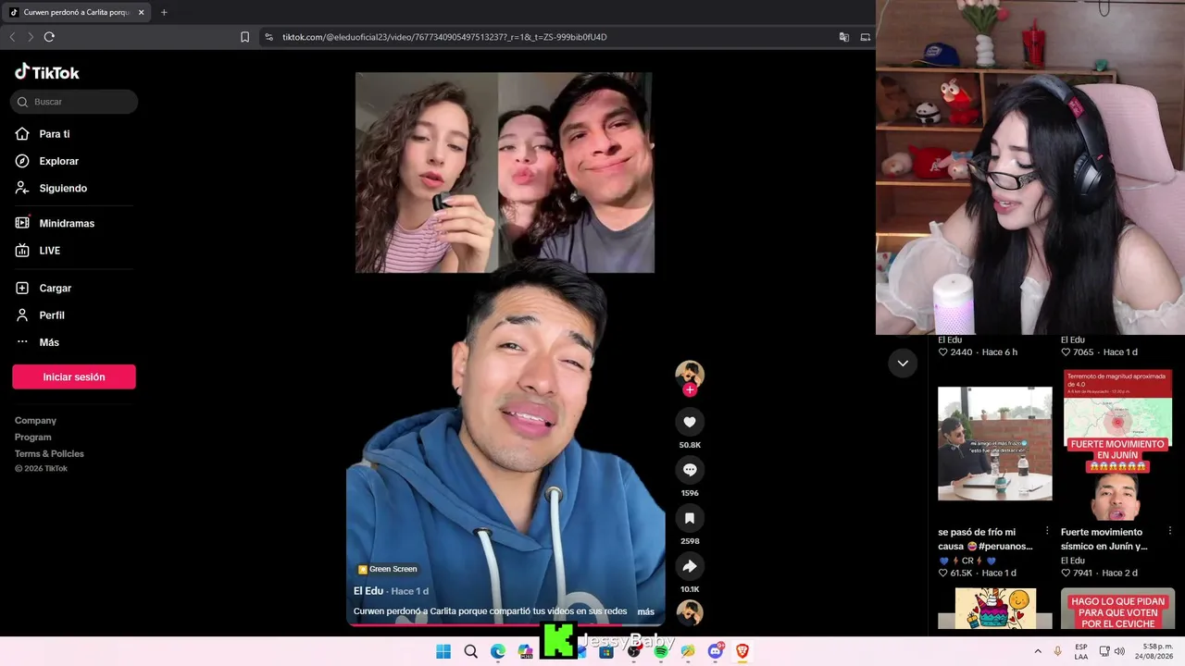Screen dimensions: 1185x666
Task: Click the 'se pasó de frío mi causa' title
Action: [x=985, y=539]
